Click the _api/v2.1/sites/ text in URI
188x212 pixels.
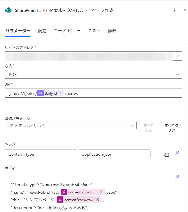pyautogui.click(x=23, y=93)
